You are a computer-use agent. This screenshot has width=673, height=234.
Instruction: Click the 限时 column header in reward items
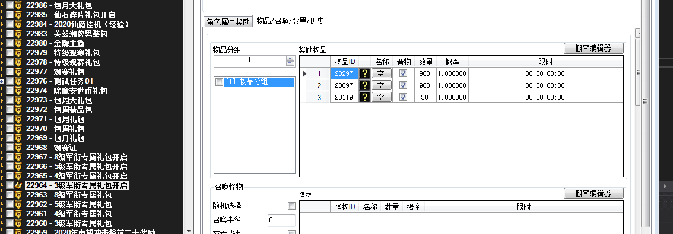point(545,62)
